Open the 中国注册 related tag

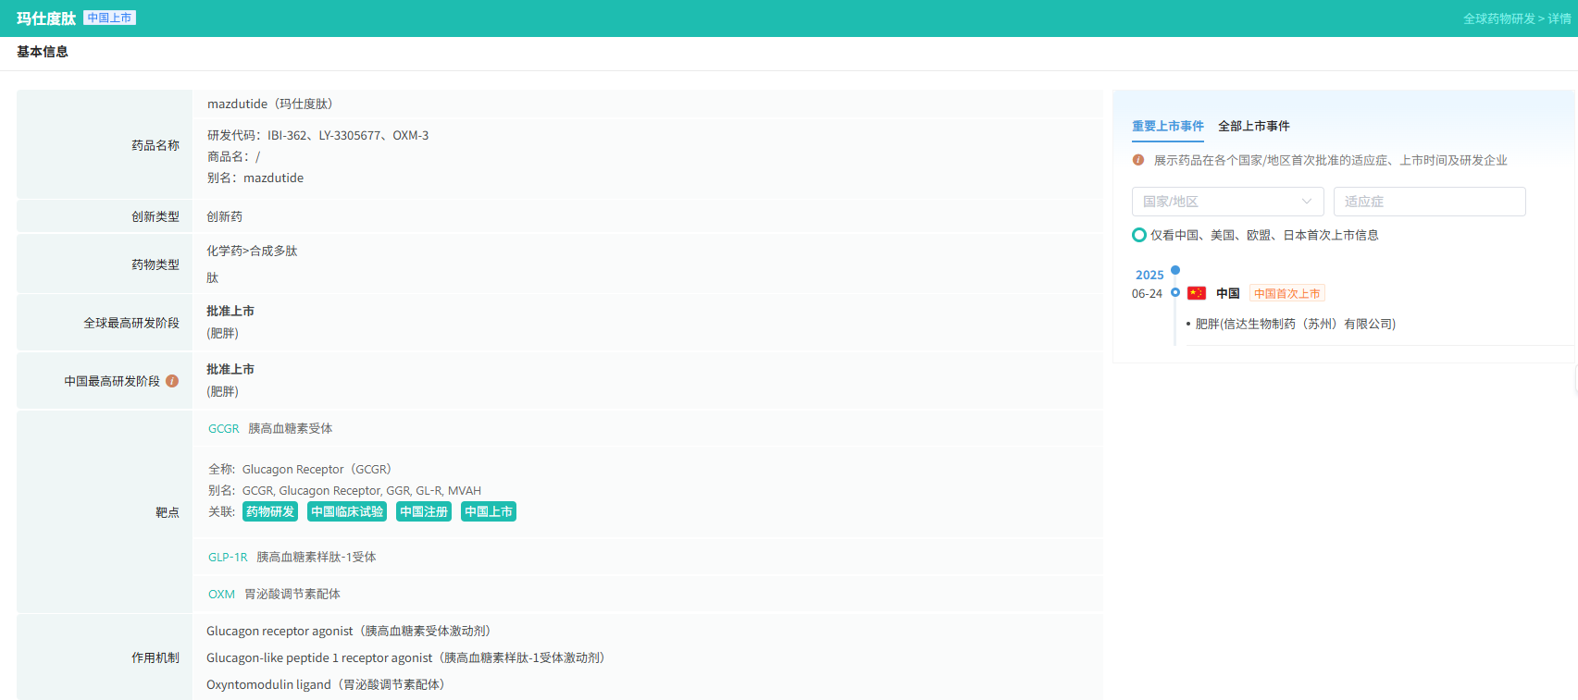(424, 511)
